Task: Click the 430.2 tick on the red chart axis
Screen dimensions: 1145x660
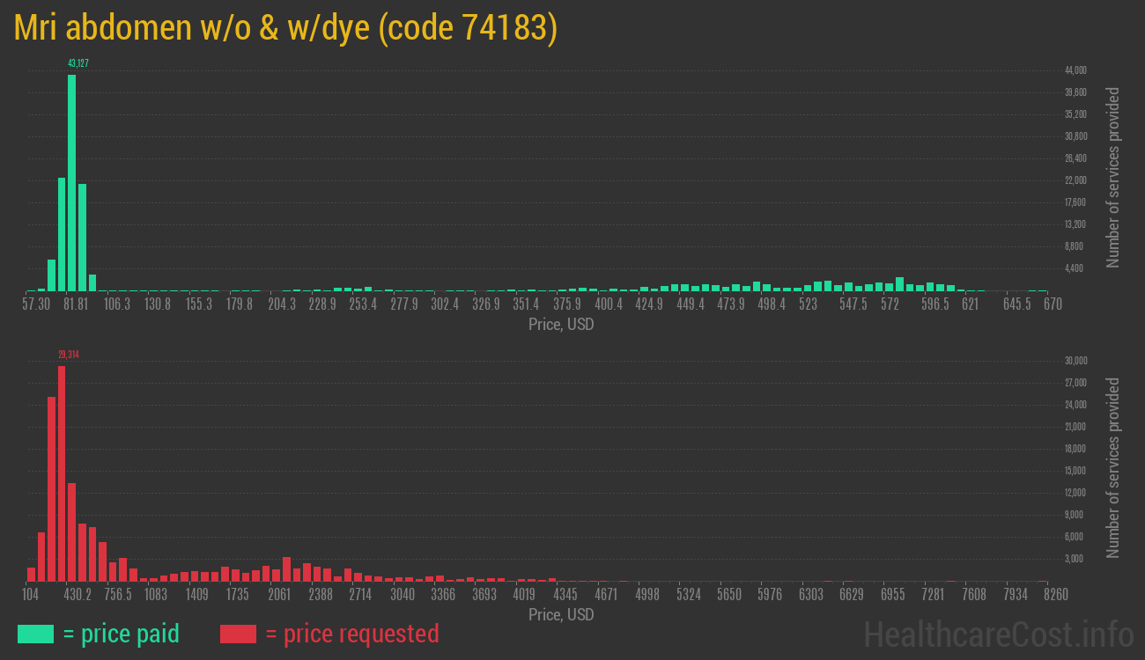Action: coord(78,595)
